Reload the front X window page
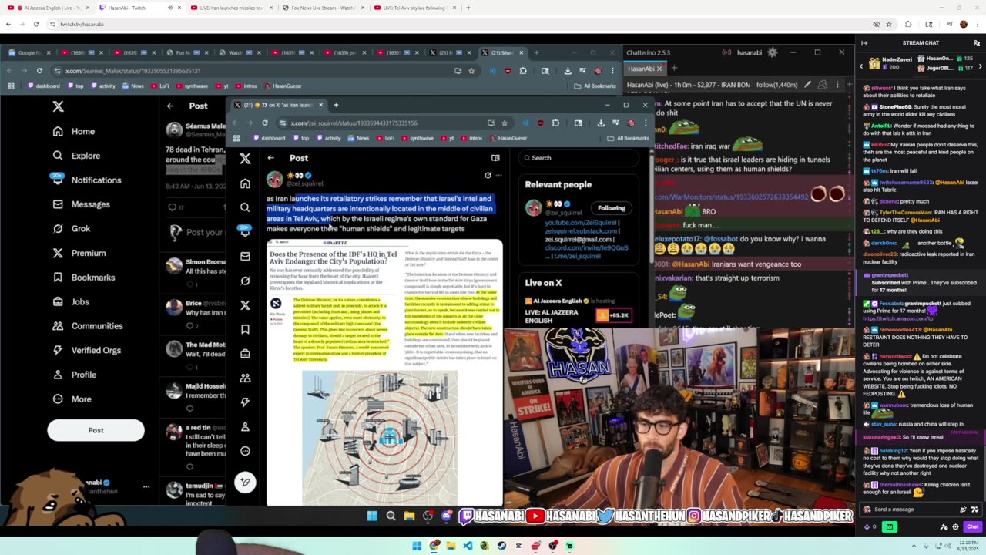 [x=265, y=123]
